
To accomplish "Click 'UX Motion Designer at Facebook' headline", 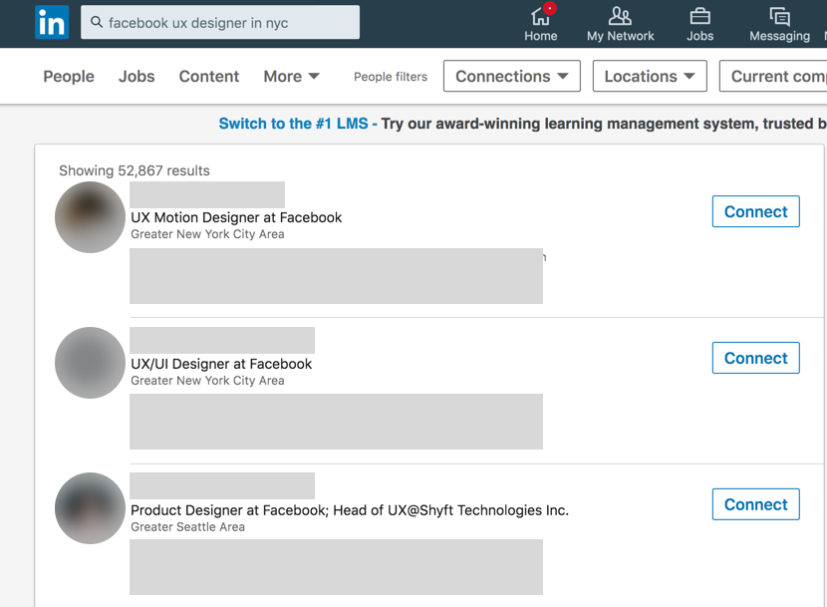I will pyautogui.click(x=236, y=217).
